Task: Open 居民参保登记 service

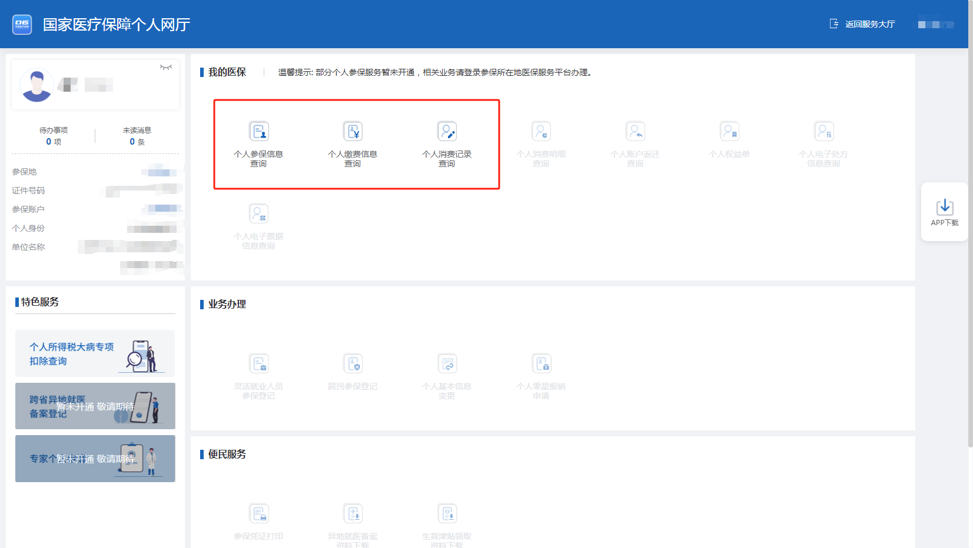Action: coord(353,373)
